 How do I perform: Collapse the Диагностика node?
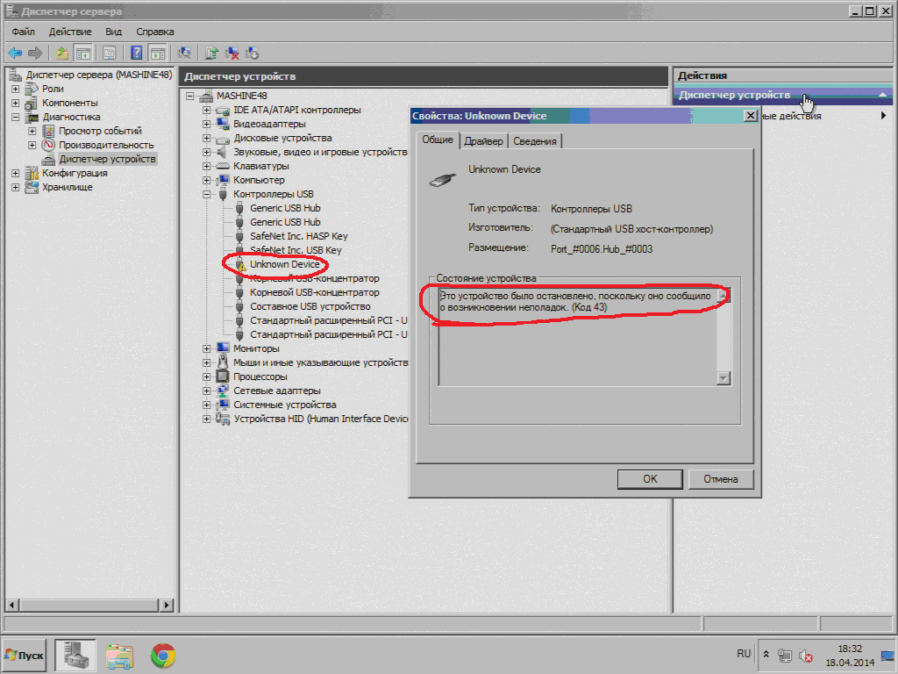(x=16, y=117)
